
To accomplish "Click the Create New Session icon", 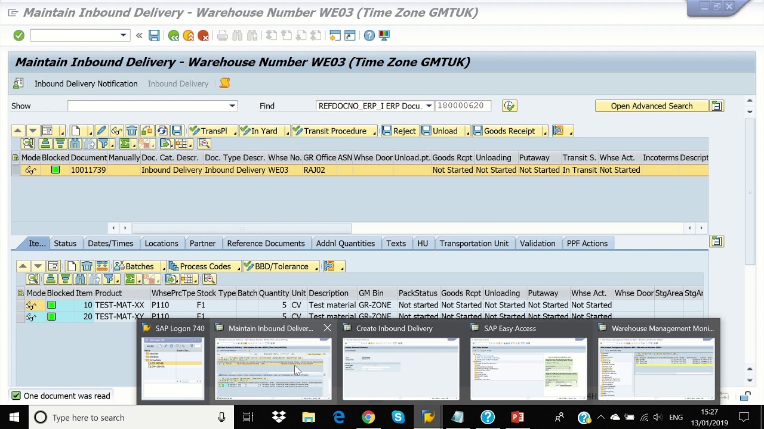I will pos(335,36).
